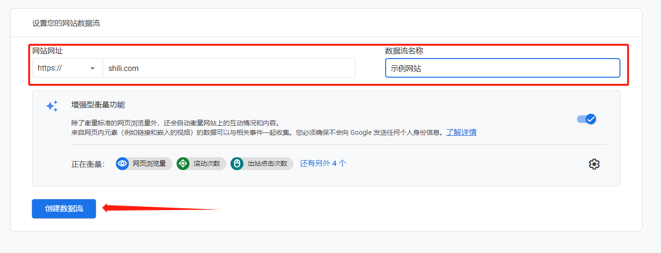Click the 正在衡量 label

pyautogui.click(x=88, y=164)
